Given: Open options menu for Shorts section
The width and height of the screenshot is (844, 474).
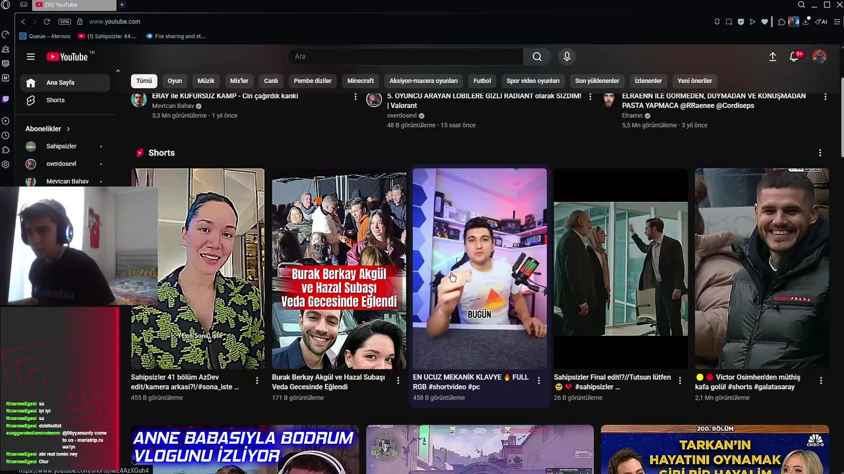Looking at the screenshot, I should pos(820,153).
